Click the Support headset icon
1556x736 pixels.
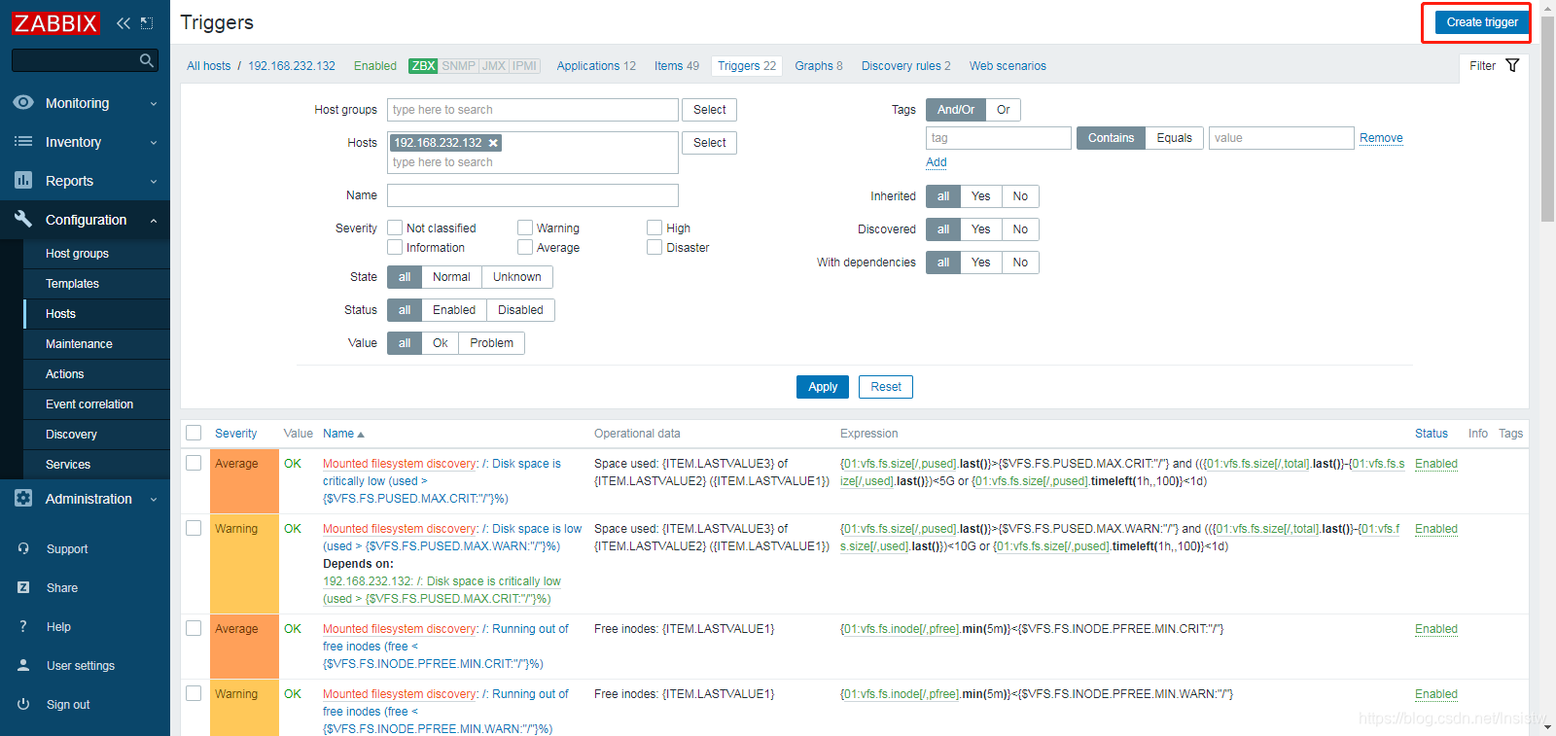click(x=23, y=548)
